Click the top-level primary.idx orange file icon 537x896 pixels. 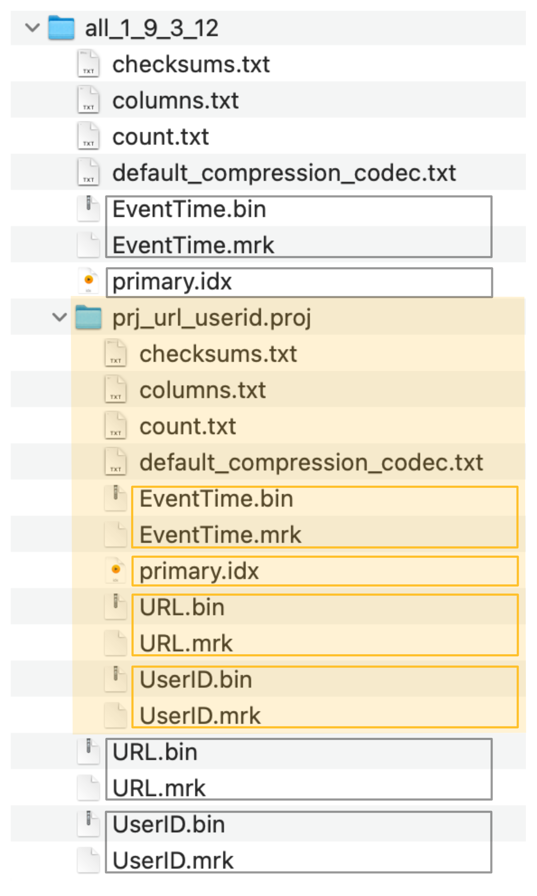88,281
